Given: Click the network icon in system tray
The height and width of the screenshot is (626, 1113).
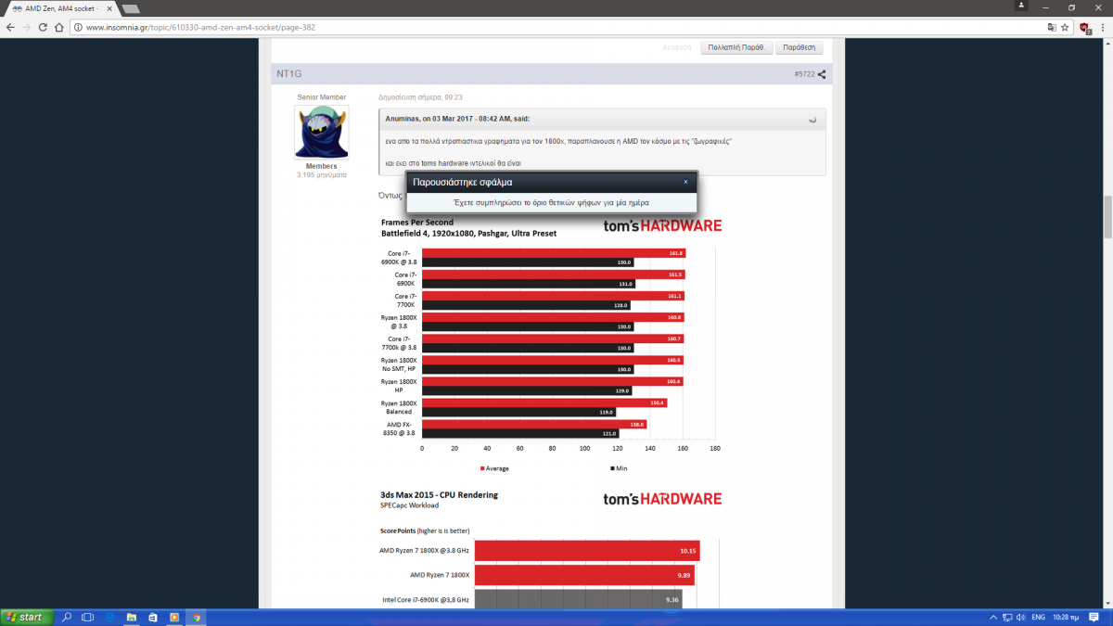Looking at the screenshot, I should (1007, 617).
